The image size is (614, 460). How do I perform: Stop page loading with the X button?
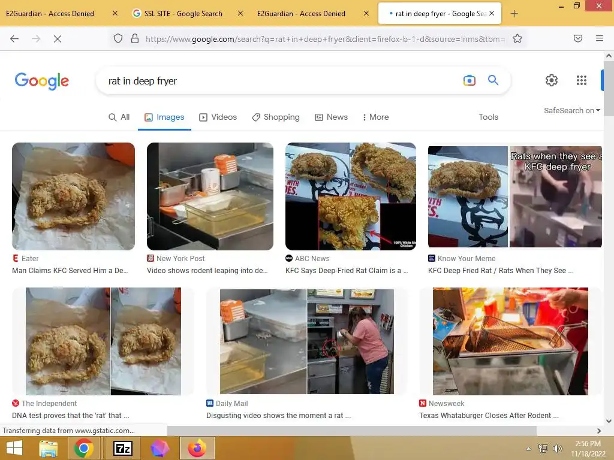[x=57, y=39]
